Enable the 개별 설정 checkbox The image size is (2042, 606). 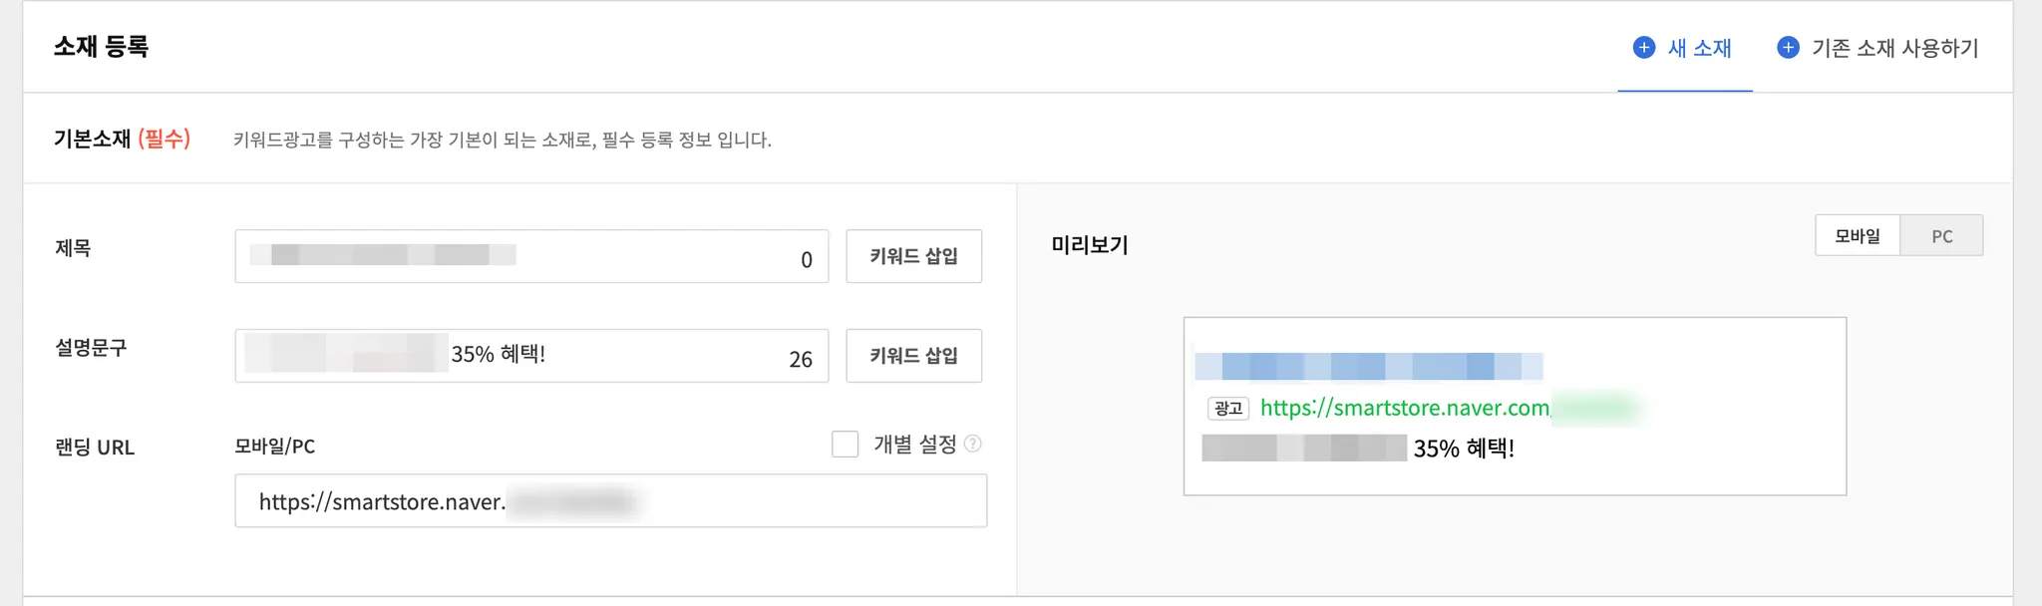click(x=845, y=444)
